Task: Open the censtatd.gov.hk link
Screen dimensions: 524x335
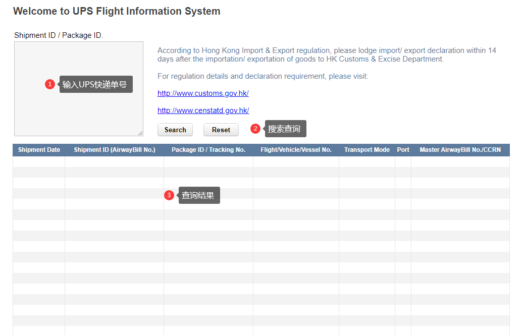Action: pyautogui.click(x=203, y=110)
